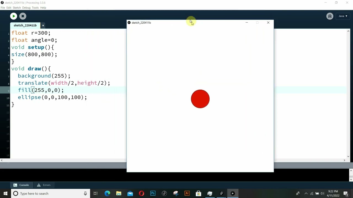Image resolution: width=353 pixels, height=198 pixels.
Task: Open network settings from the system tray
Action: (312, 193)
